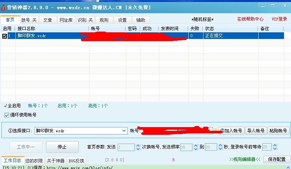This screenshot has height=169, width=291.
Task: Sort by 接口名称 column header
Action: pos(52,29)
